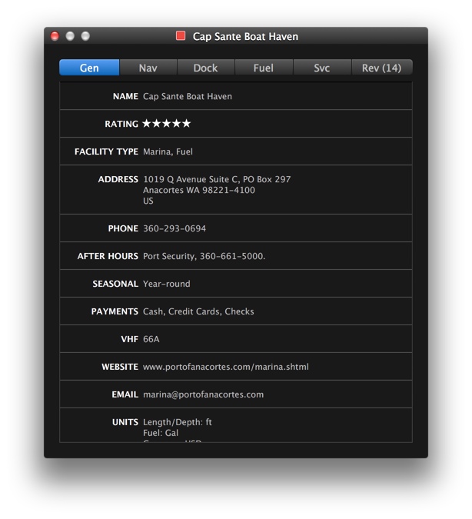Click the red marina icon in title bar
The width and height of the screenshot is (472, 519).
coord(181,36)
